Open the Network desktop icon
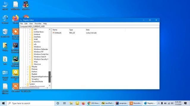 coord(5,19)
